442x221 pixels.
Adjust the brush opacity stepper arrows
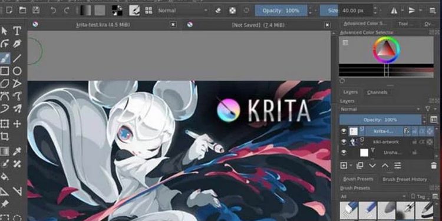[x=311, y=11]
